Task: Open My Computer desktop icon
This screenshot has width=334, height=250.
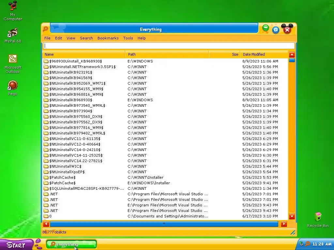Action: tap(13, 11)
